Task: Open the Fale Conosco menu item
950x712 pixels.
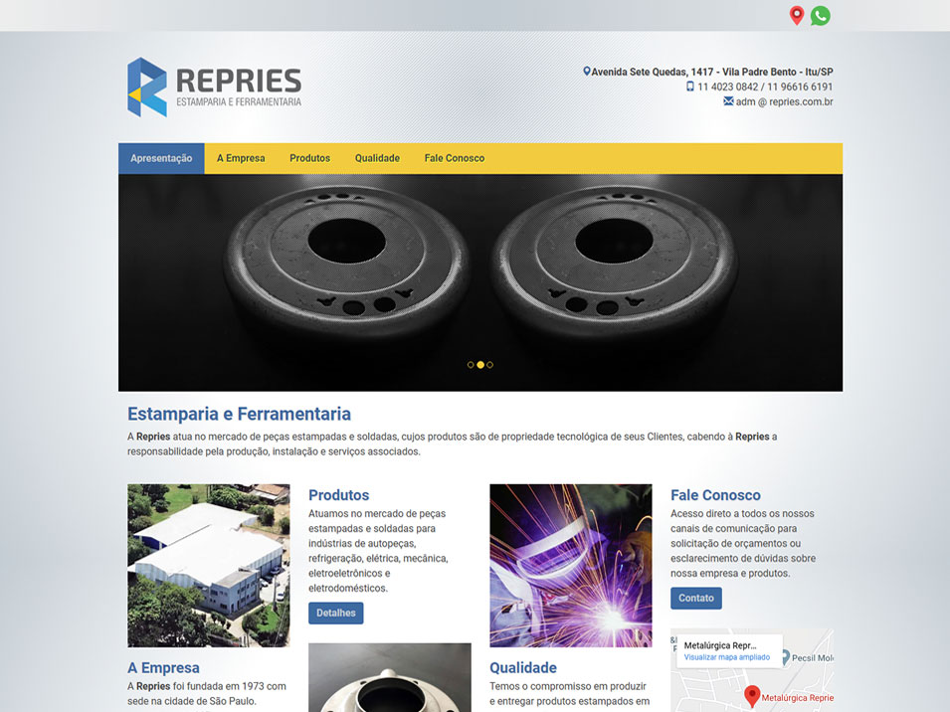Action: click(x=455, y=158)
